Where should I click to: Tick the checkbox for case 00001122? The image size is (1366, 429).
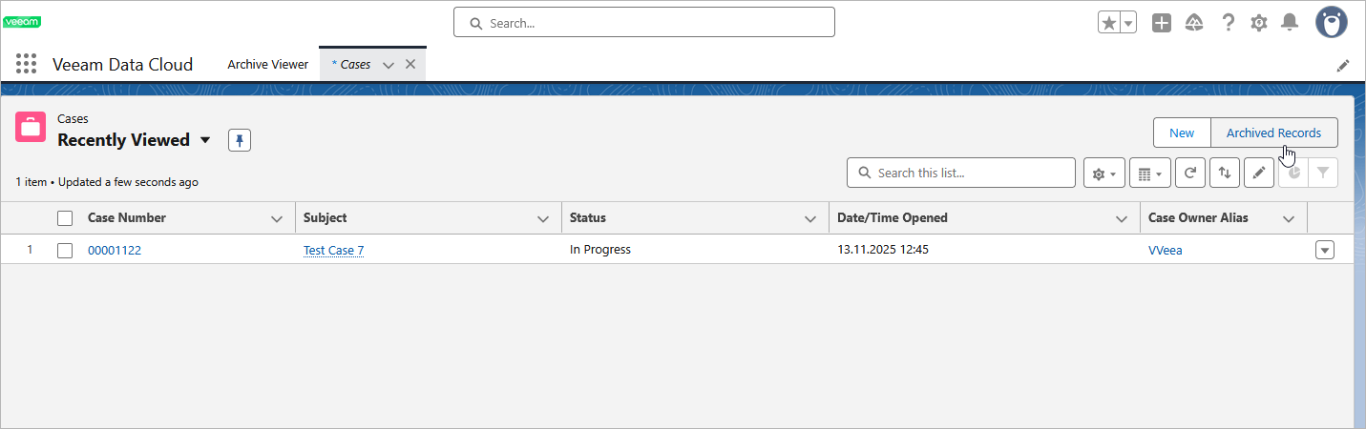65,251
